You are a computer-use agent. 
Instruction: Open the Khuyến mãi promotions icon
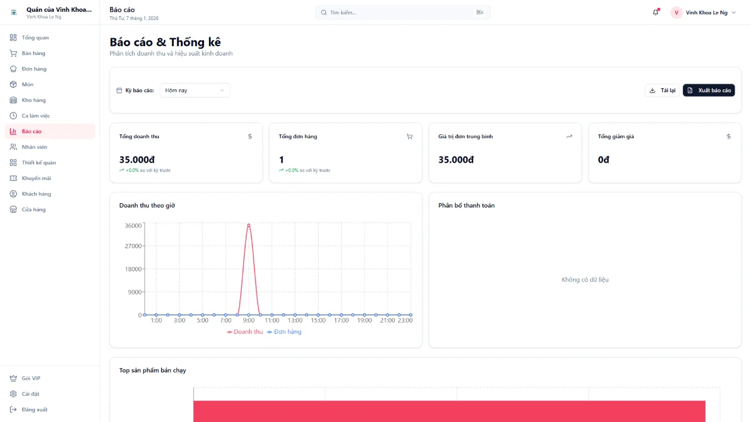pyautogui.click(x=13, y=178)
